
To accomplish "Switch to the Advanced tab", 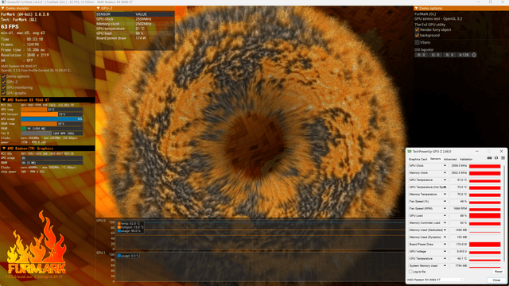I will [450, 159].
